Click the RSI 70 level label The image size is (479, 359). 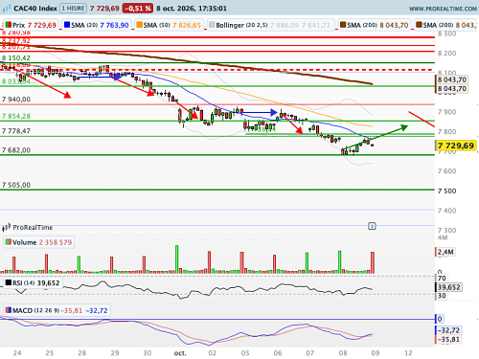click(442, 278)
